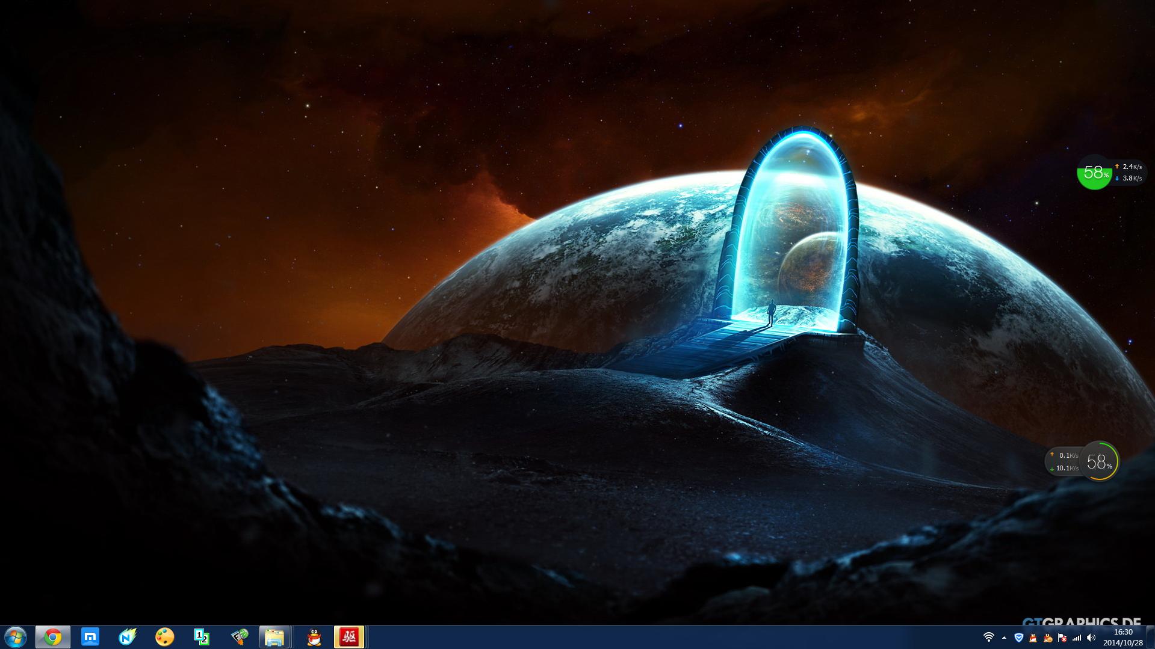1155x649 pixels.
Task: Switch to Google Chrome in the taskbar
Action: coord(53,637)
